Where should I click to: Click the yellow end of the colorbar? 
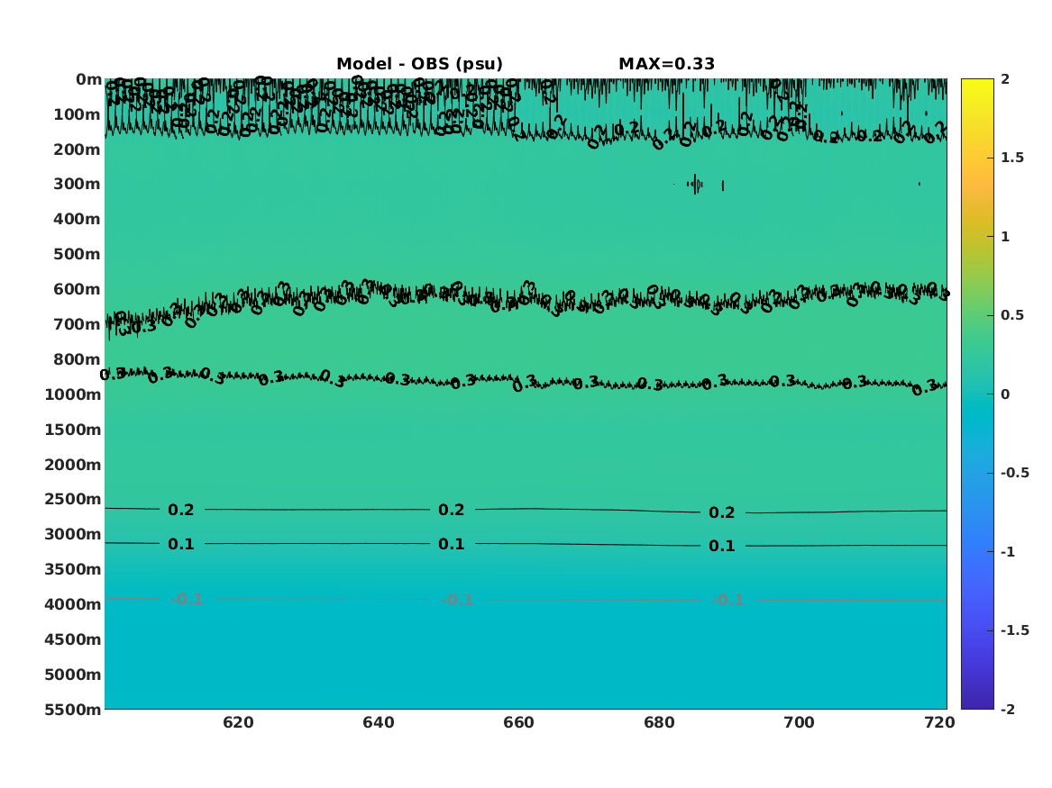[x=977, y=83]
